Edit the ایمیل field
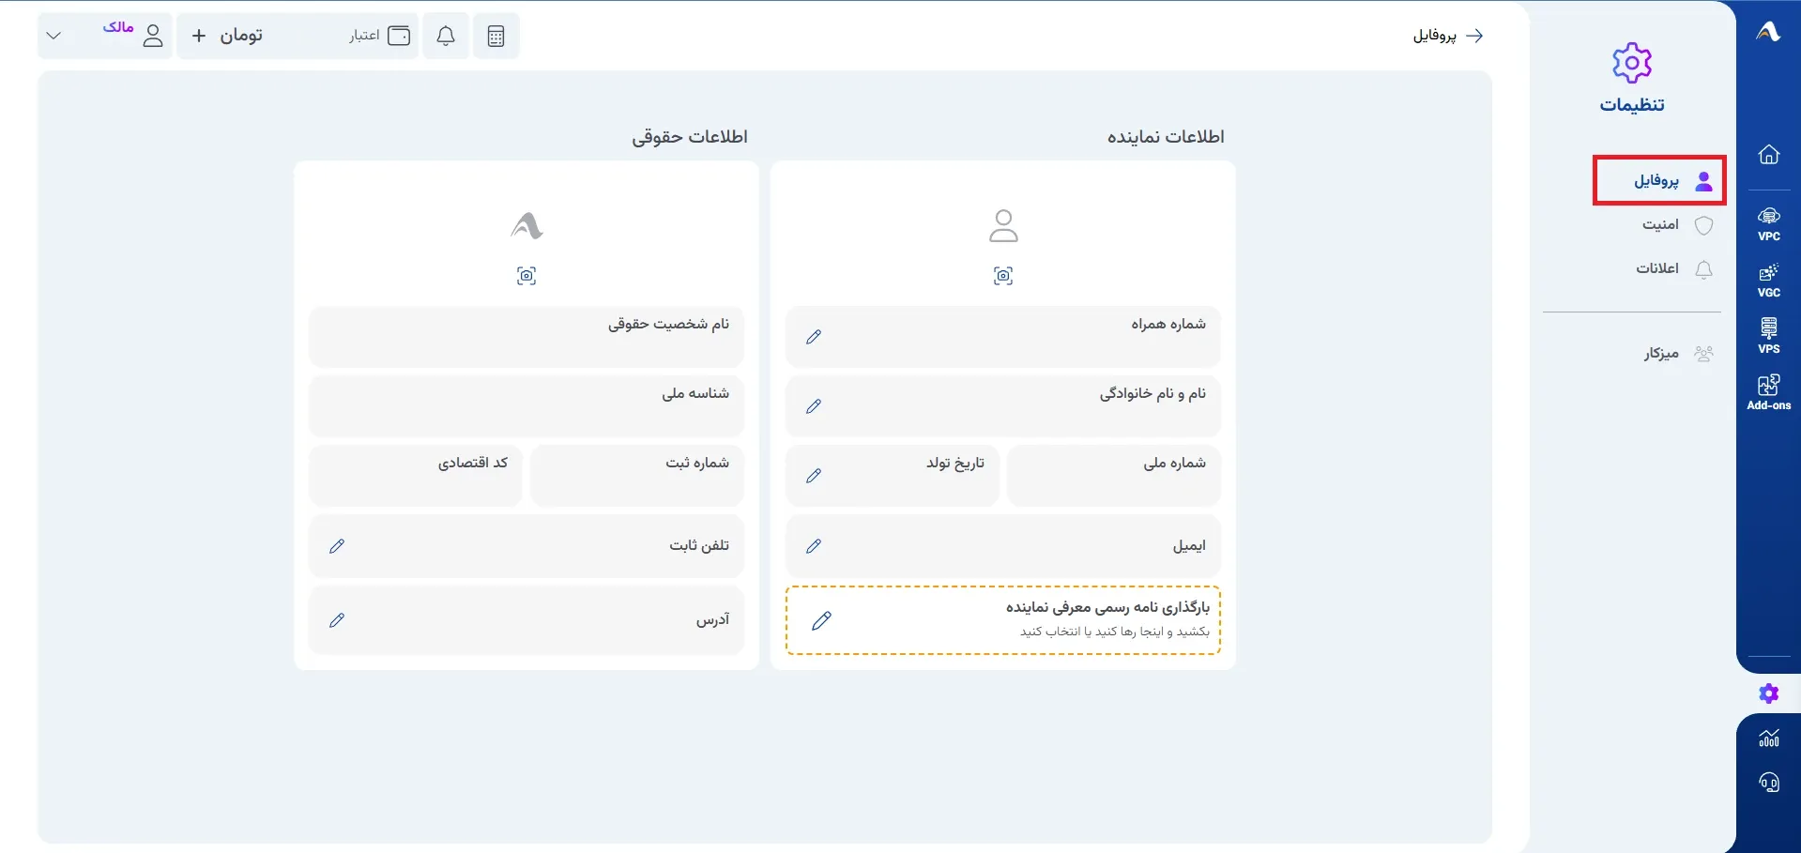 pyautogui.click(x=814, y=546)
